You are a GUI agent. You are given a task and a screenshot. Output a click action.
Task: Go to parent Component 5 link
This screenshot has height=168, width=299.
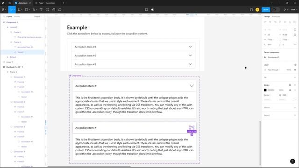(x=274, y=57)
